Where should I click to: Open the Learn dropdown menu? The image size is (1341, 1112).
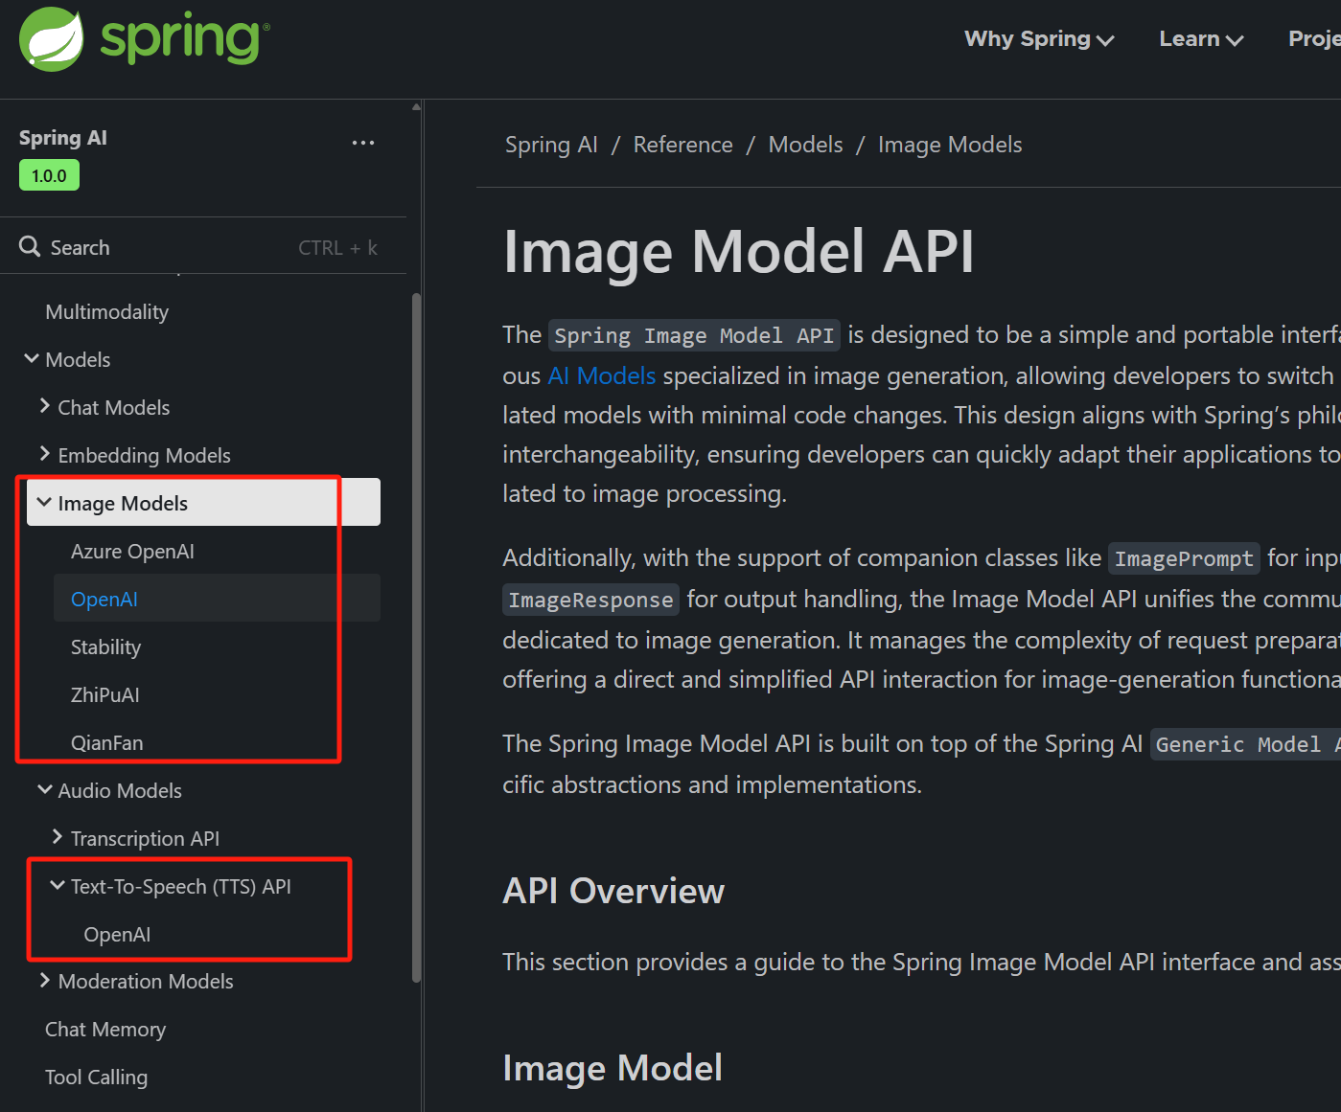(1201, 39)
